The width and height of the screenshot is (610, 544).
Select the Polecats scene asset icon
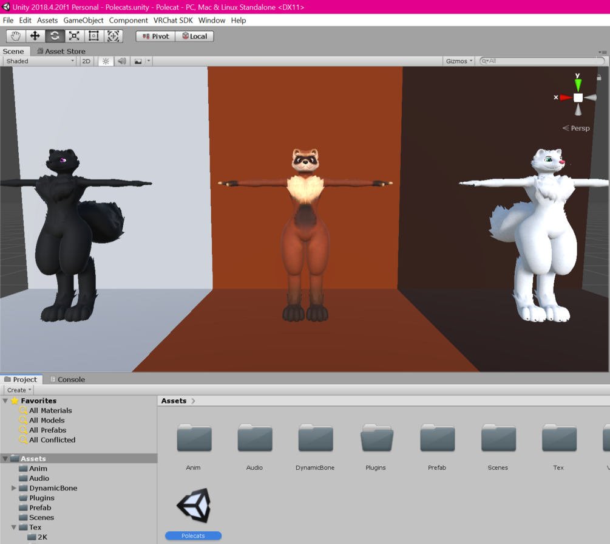pos(194,506)
